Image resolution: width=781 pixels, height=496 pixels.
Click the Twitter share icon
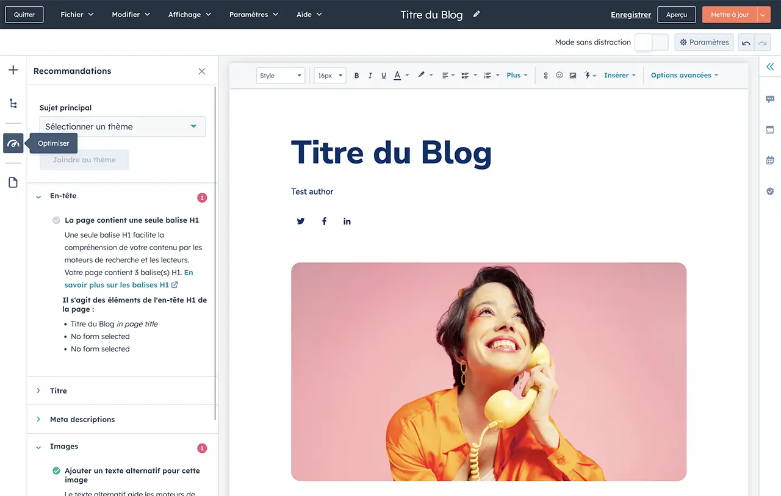(x=301, y=221)
